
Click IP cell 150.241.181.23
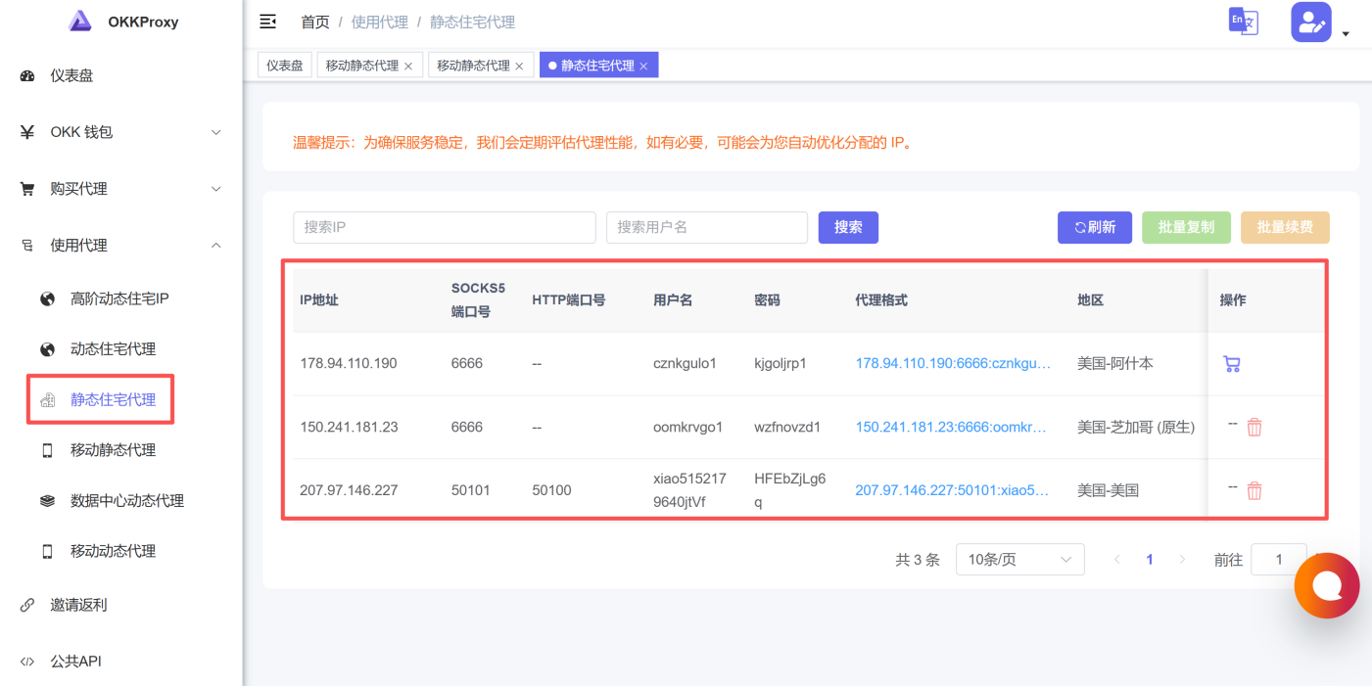click(349, 427)
